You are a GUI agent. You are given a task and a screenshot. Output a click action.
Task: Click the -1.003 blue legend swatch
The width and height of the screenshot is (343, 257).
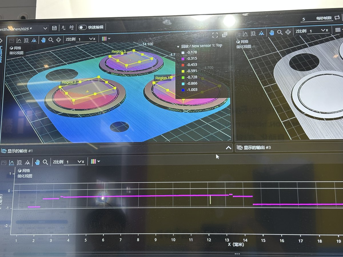coord(183,90)
